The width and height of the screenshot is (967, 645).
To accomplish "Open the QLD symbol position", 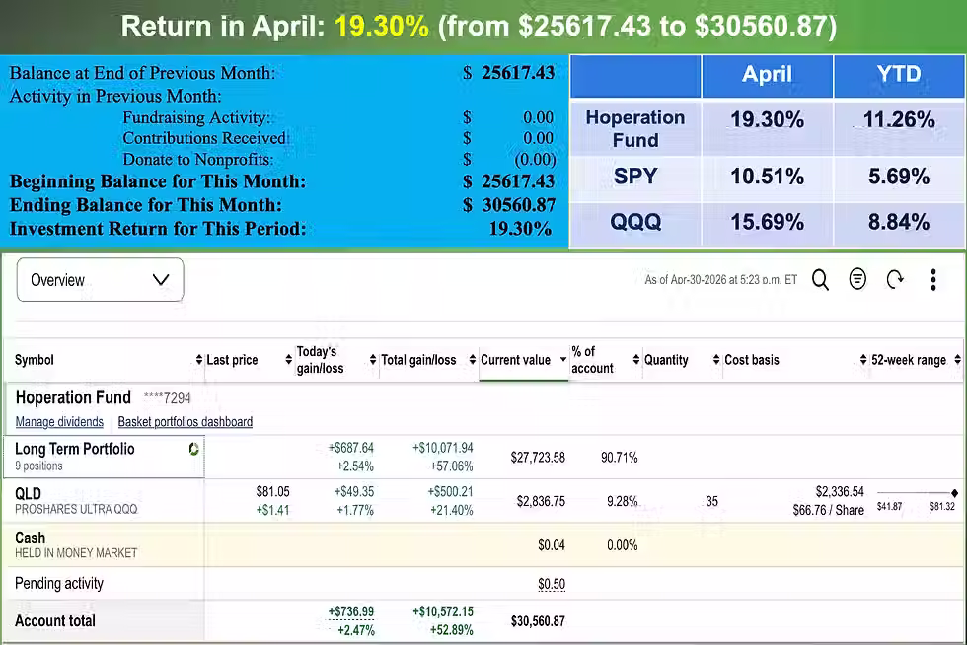I will [28, 493].
